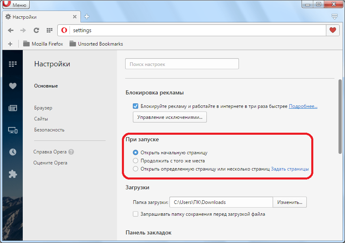The image size is (345, 243).
Task: Click the Блокировка рекламы heading
Action: 154,93
